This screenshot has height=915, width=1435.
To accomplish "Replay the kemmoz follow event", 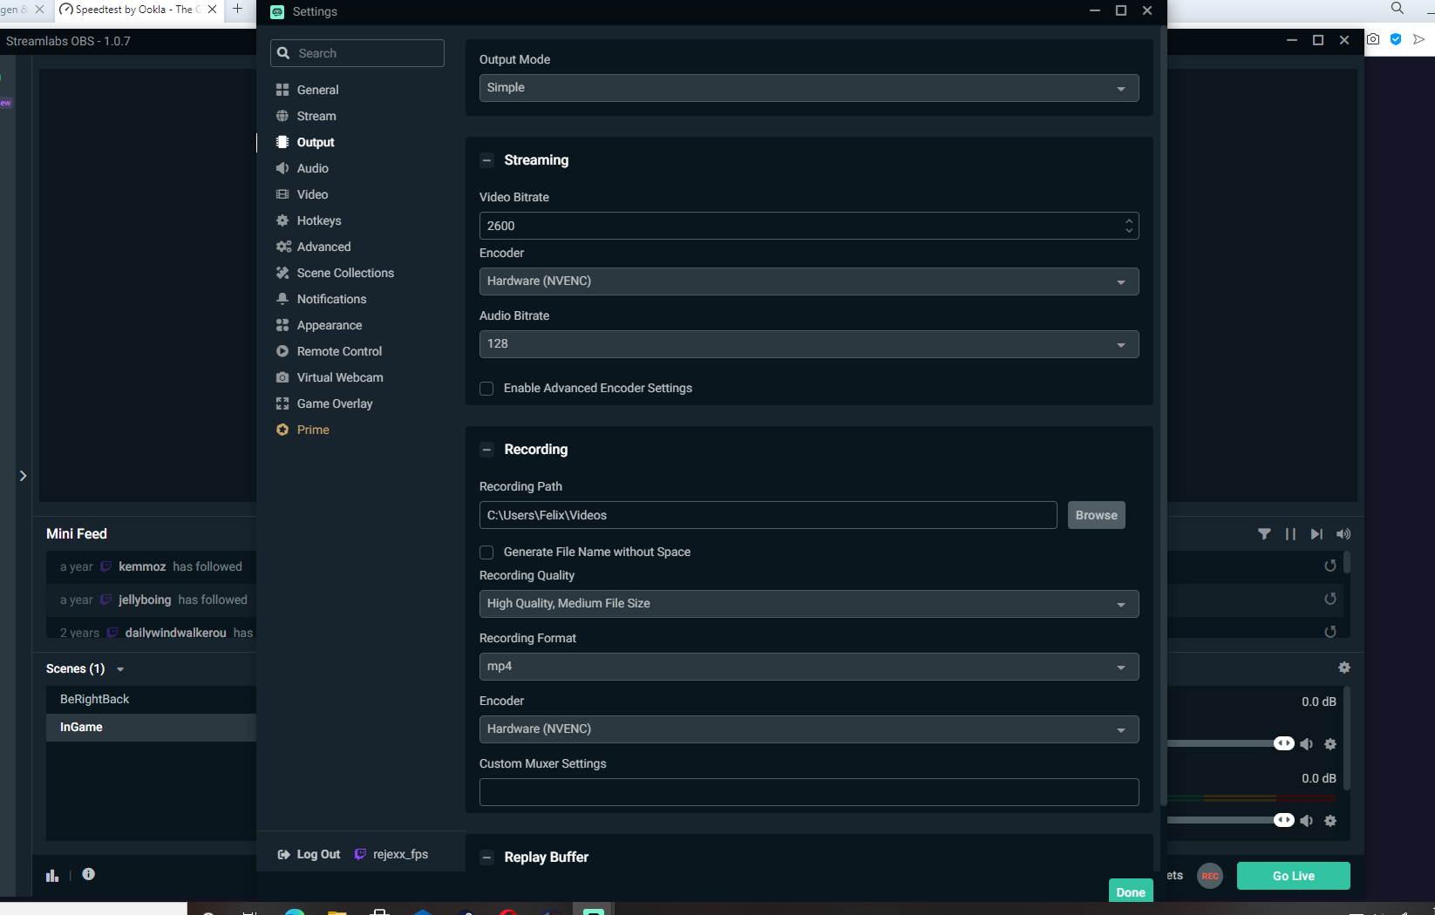I will (1330, 566).
